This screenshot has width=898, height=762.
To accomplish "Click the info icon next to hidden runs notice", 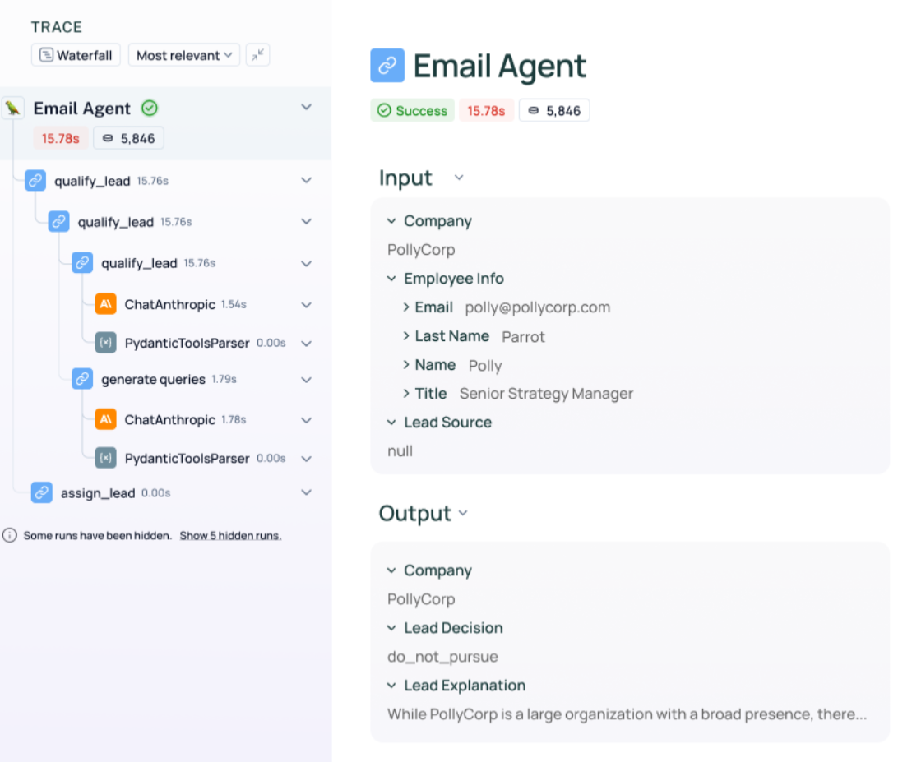I will click(10, 535).
